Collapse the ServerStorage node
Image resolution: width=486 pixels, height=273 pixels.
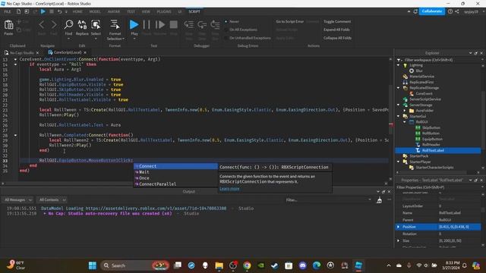pos(398,105)
